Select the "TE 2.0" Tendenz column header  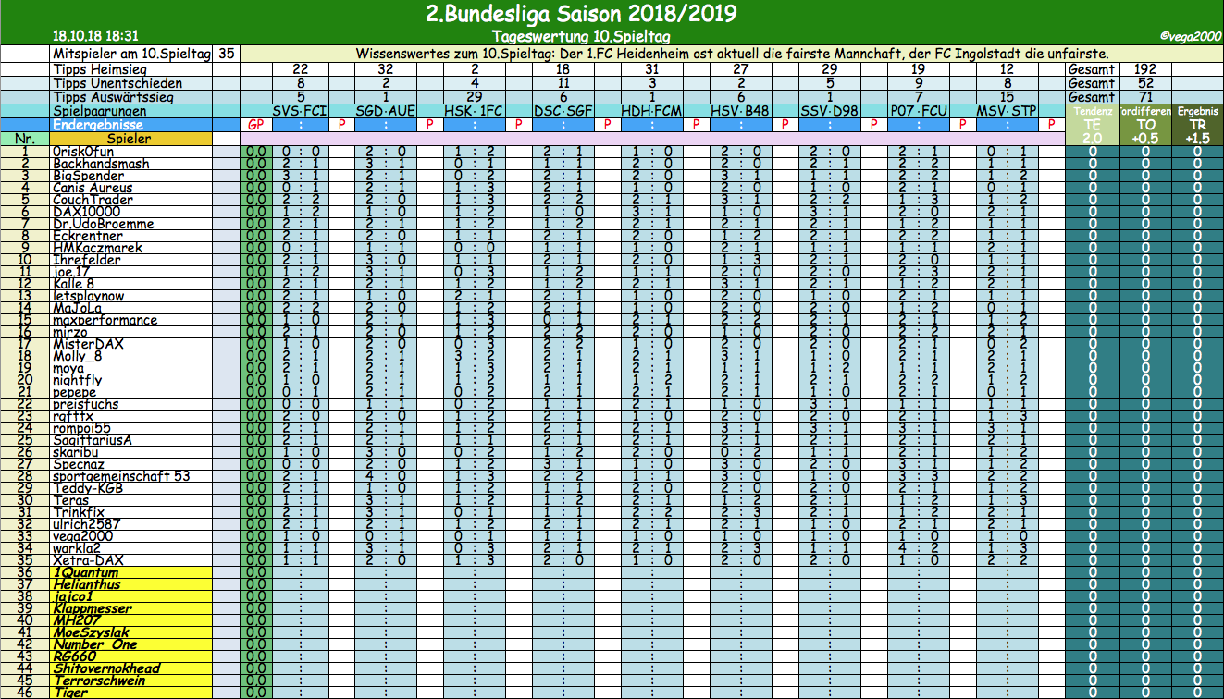click(1094, 125)
